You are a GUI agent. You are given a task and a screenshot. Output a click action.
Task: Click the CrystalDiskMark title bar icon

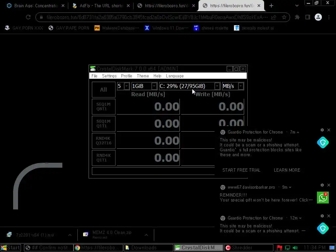click(x=93, y=69)
